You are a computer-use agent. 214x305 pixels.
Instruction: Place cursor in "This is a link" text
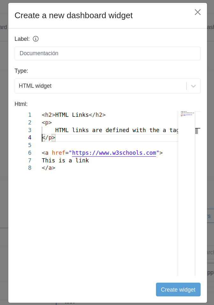[65, 160]
